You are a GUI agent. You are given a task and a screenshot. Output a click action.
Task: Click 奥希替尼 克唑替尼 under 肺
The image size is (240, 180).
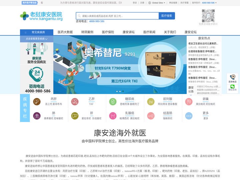click(54, 118)
